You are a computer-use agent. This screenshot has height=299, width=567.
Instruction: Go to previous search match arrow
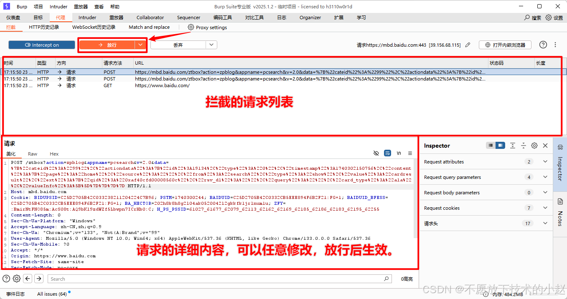[x=28, y=279]
